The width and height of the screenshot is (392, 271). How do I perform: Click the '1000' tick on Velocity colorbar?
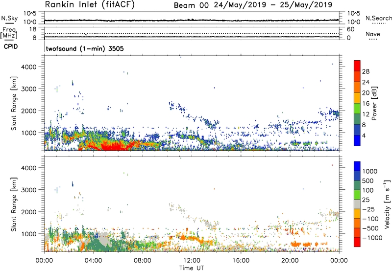tap(369, 171)
